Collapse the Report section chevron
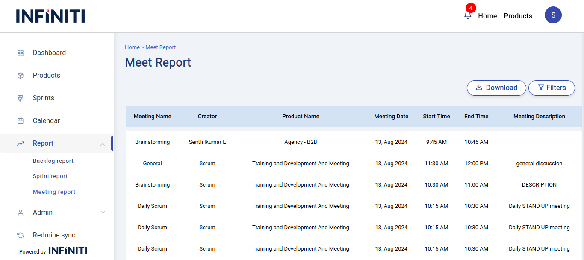The height and width of the screenshot is (260, 584). tap(103, 144)
